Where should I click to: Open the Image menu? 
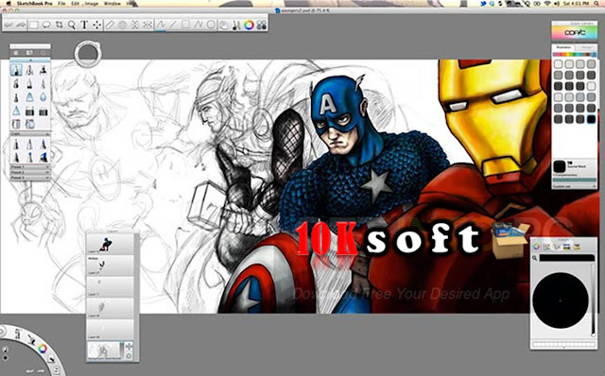(92, 4)
